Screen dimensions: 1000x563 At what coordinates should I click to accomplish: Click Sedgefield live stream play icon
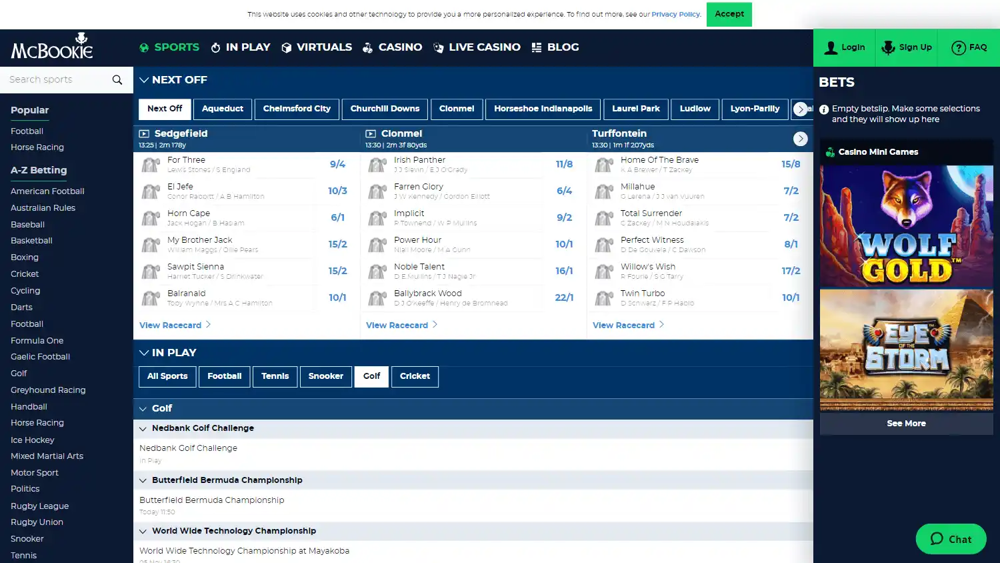point(144,133)
